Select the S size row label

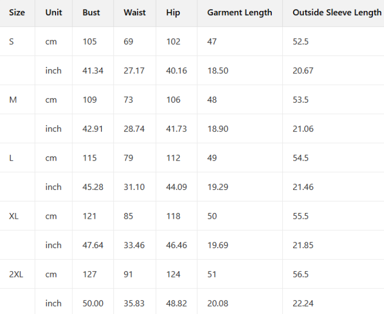(x=12, y=41)
